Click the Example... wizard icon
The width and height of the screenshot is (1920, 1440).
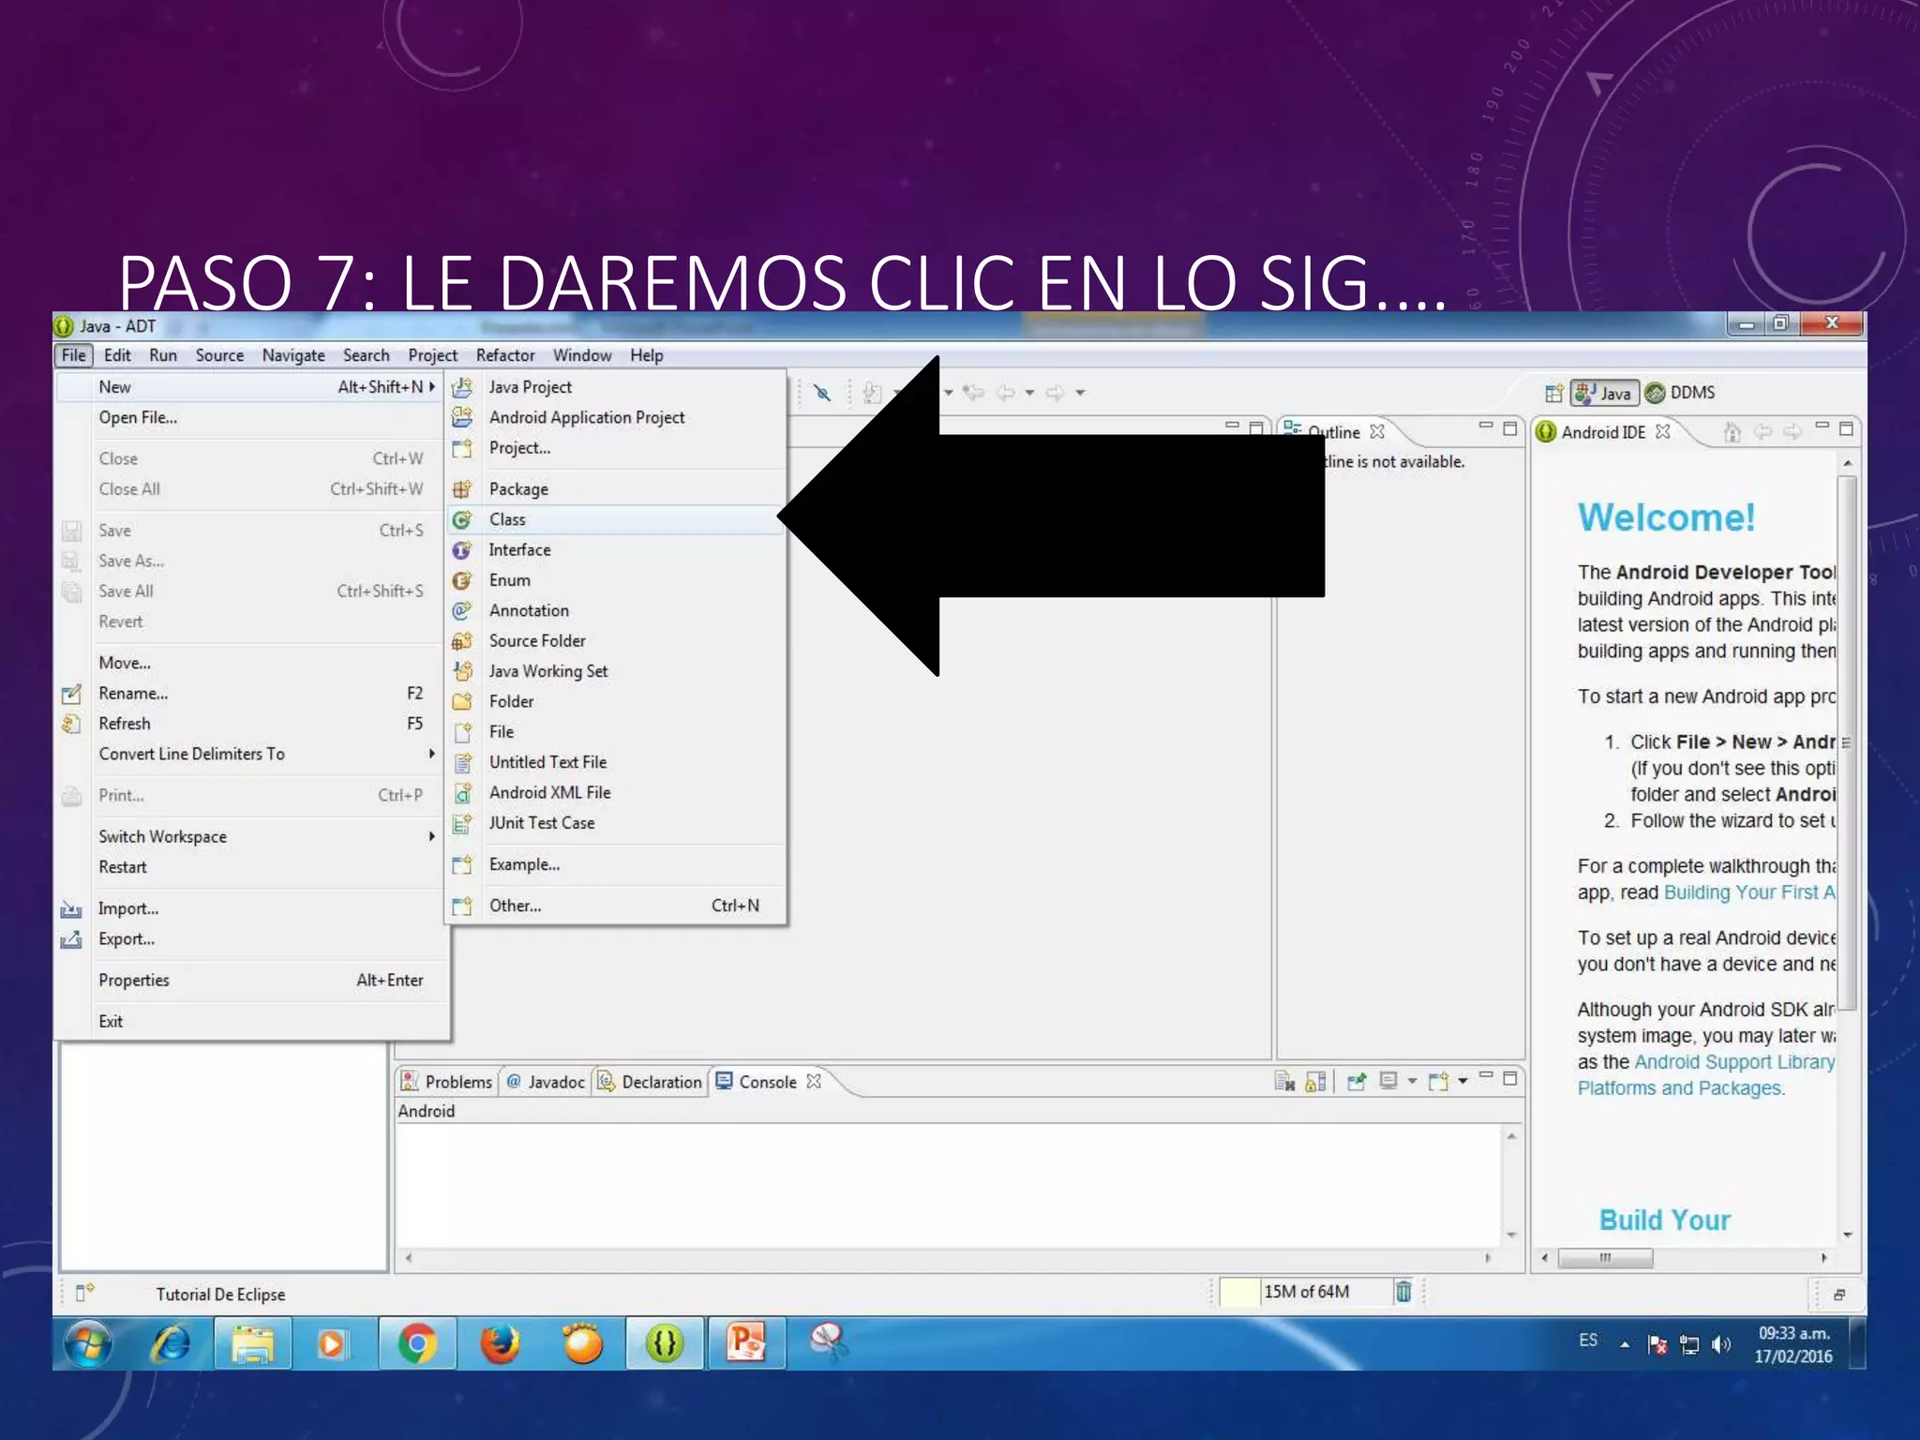[462, 864]
